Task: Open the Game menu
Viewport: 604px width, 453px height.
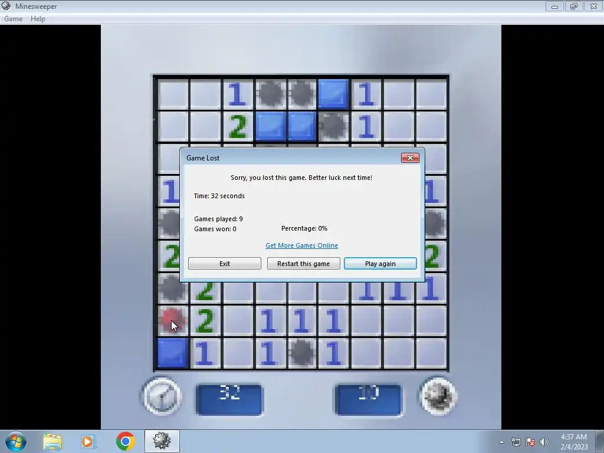Action: [13, 18]
